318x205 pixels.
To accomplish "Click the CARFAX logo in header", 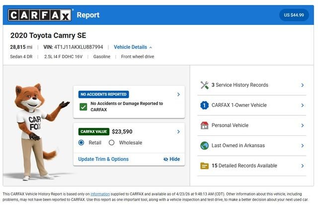I will 40,15.
